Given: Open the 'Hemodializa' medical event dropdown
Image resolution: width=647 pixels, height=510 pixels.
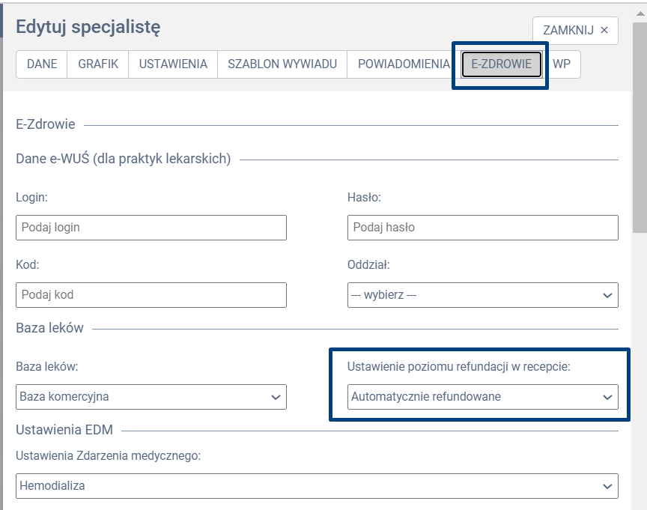Looking at the screenshot, I should coord(317,486).
